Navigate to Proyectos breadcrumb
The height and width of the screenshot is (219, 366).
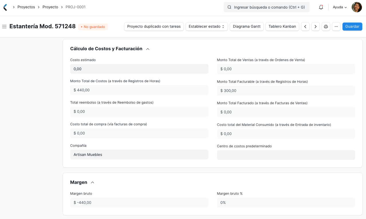(26, 7)
